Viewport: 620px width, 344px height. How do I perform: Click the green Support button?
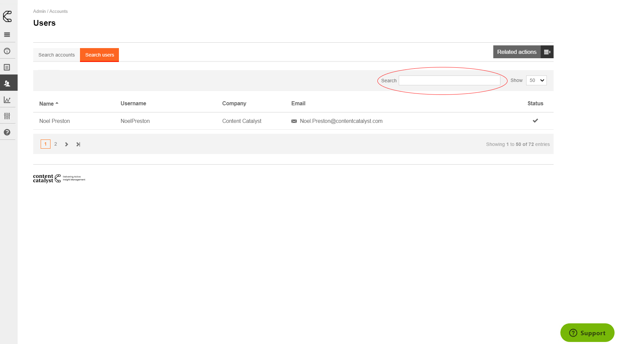pos(587,333)
